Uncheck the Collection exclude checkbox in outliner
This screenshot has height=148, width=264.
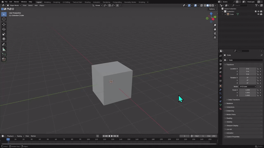tap(255, 11)
